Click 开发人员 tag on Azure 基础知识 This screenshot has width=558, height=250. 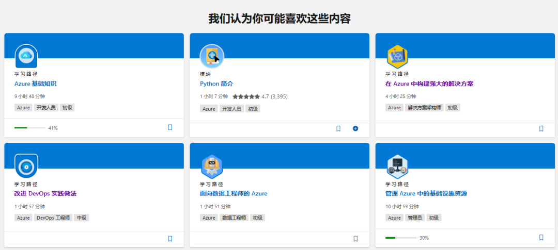(x=47, y=108)
